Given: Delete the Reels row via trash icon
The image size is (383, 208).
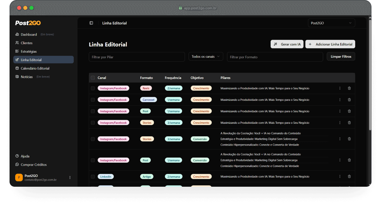Looking at the screenshot, I should (349, 88).
